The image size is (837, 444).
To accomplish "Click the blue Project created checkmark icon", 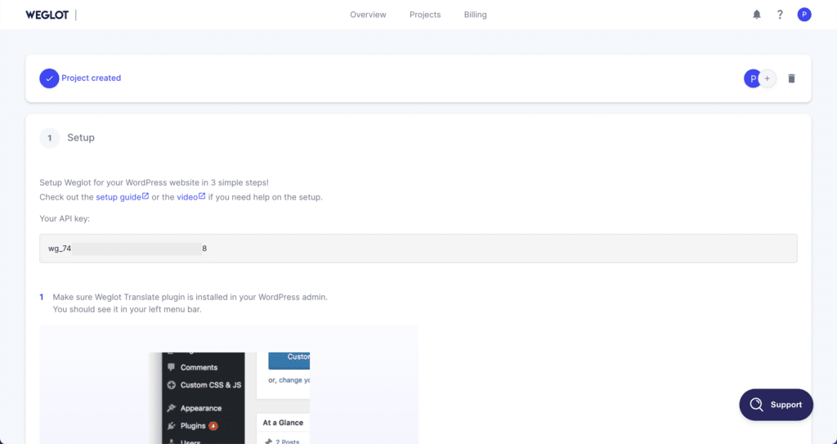I will tap(49, 78).
